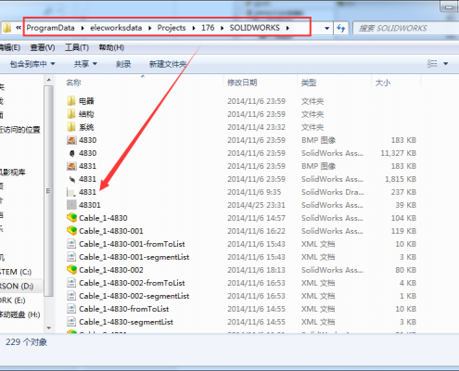Click the SOLIDWORKS search input box
This screenshot has height=371, width=459.
[x=405, y=28]
